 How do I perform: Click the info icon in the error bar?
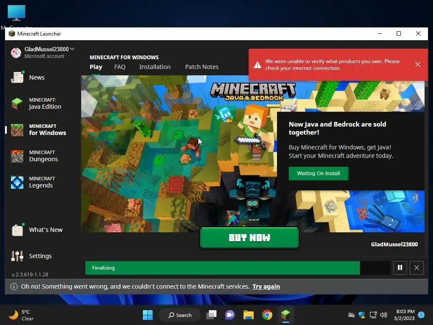[x=14, y=286]
